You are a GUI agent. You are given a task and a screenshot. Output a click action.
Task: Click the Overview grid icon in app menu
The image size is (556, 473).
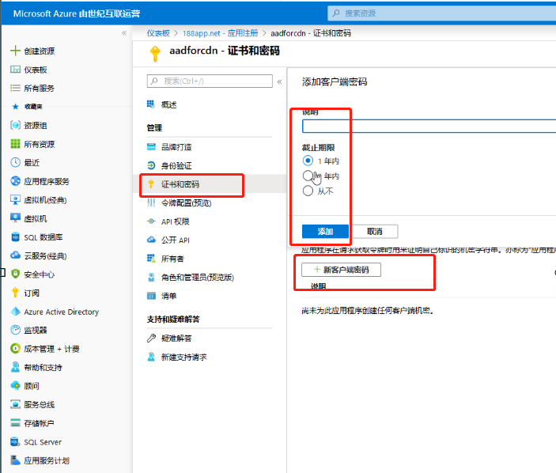click(151, 104)
